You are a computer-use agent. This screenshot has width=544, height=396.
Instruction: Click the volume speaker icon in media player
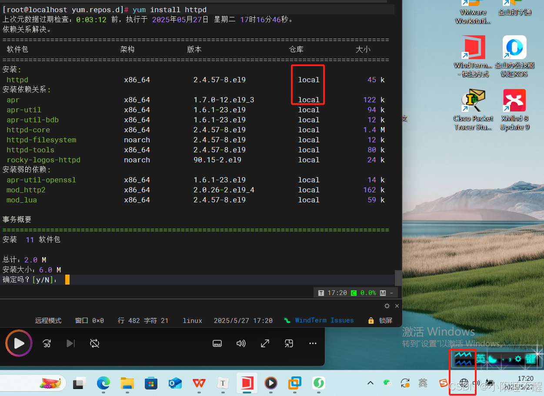click(241, 343)
